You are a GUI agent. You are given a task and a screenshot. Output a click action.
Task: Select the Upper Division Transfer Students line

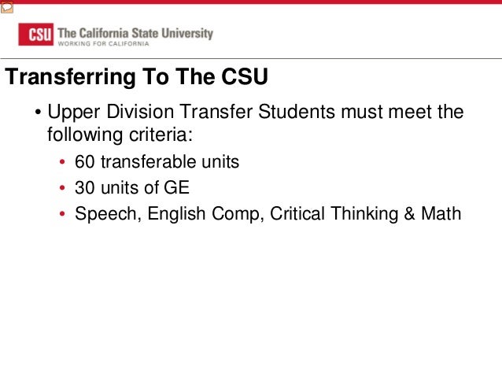click(x=256, y=112)
